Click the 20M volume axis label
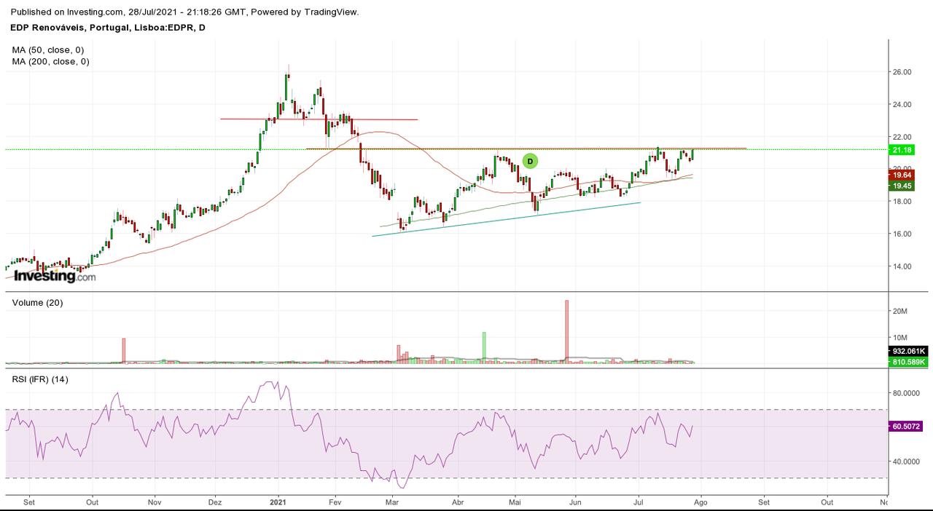The width and height of the screenshot is (933, 511). point(900,312)
